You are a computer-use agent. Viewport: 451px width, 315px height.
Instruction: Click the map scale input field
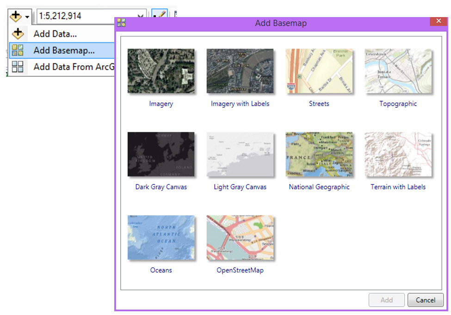point(92,16)
